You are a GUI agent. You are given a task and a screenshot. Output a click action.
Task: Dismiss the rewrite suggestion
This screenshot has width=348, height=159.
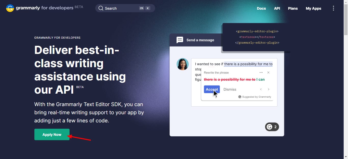coord(230,89)
